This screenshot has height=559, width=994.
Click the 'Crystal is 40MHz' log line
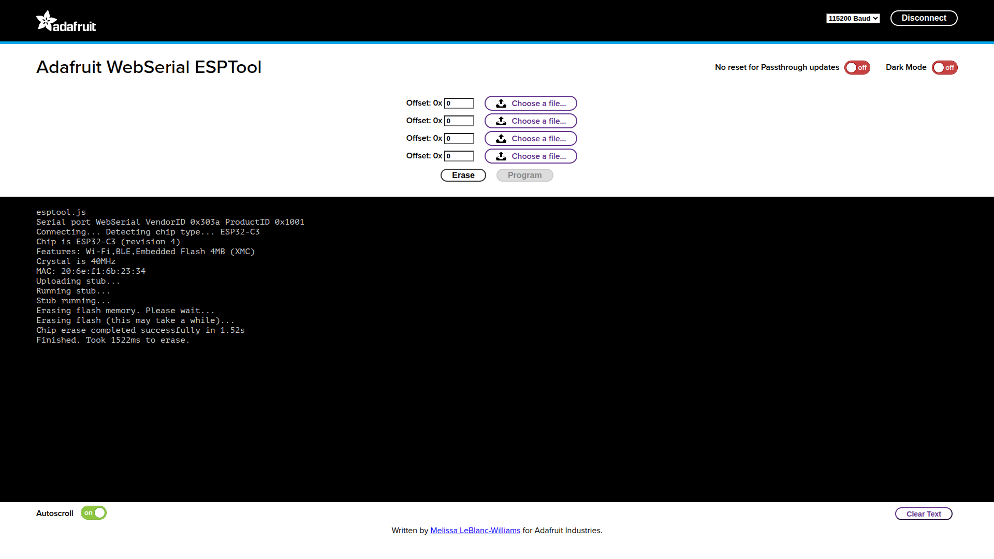coord(76,261)
